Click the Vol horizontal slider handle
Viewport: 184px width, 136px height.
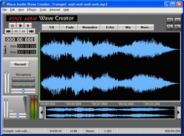pyautogui.click(x=18, y=115)
